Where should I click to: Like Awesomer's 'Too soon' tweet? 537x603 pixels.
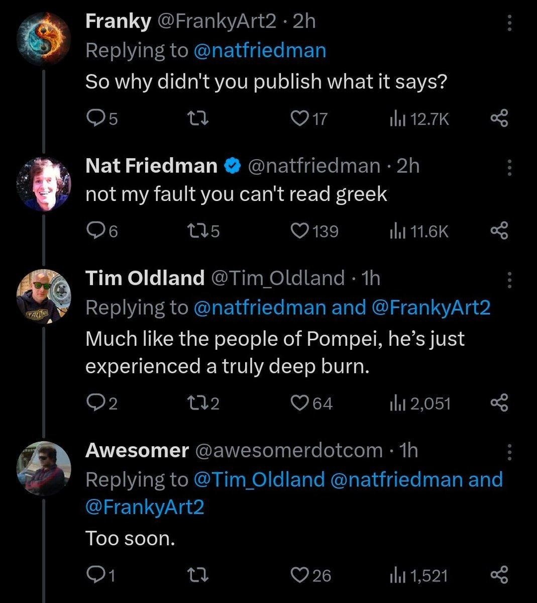pos(311,575)
